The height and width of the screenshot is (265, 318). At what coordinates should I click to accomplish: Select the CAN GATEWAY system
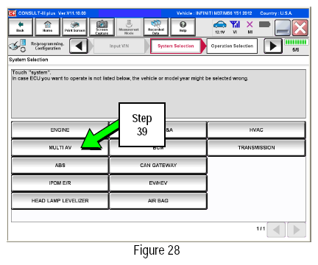point(158,165)
